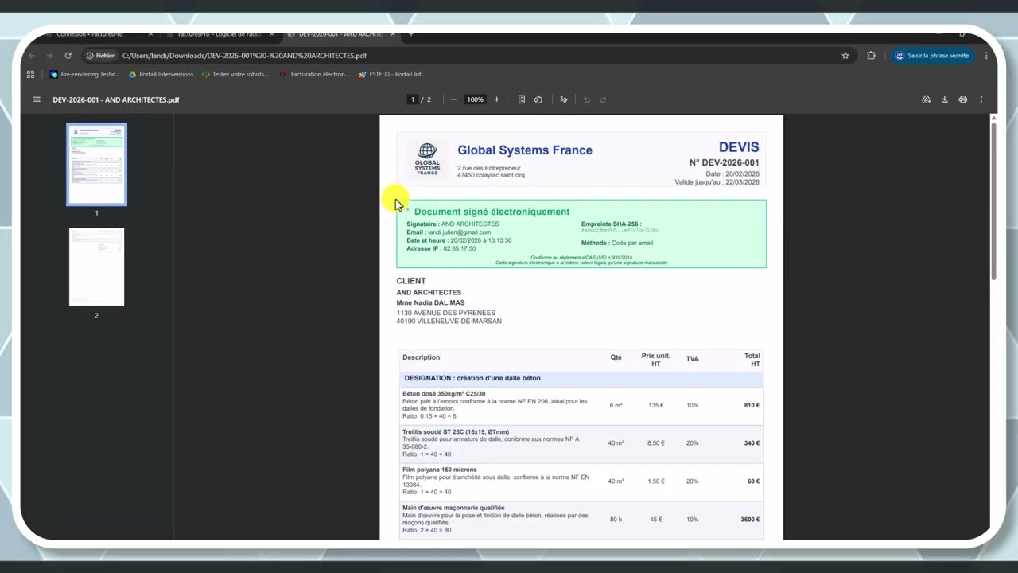Click the 3600 € total cell
This screenshot has width=1018, height=573.
pos(750,520)
